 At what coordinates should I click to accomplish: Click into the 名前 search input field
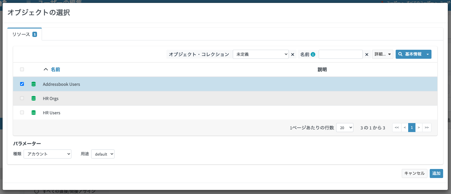[341, 54]
